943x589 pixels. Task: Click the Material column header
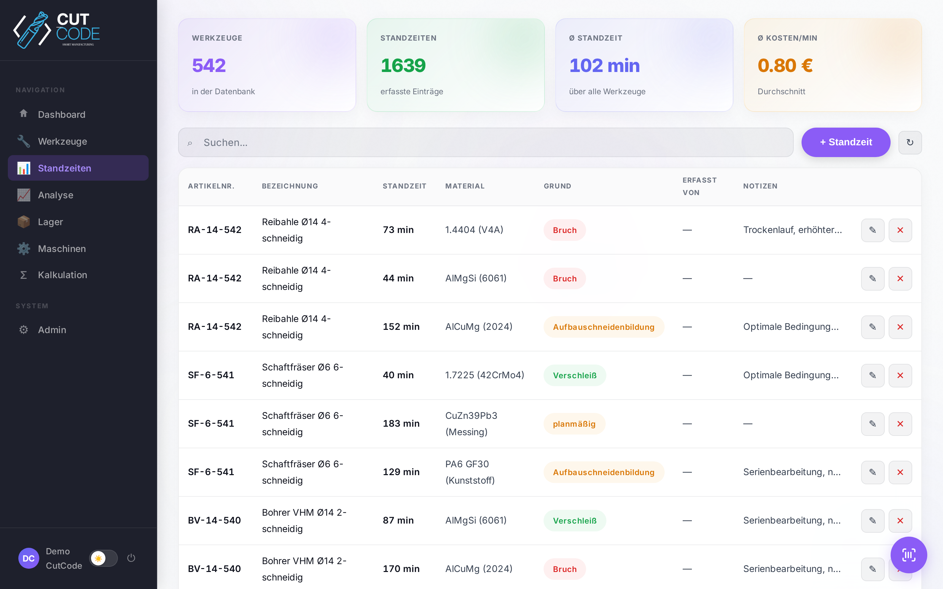click(x=465, y=186)
